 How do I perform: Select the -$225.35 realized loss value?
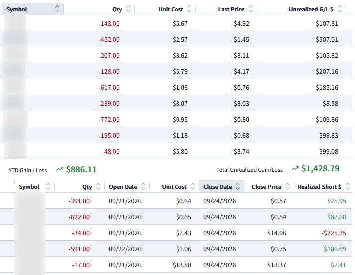pos(334,233)
